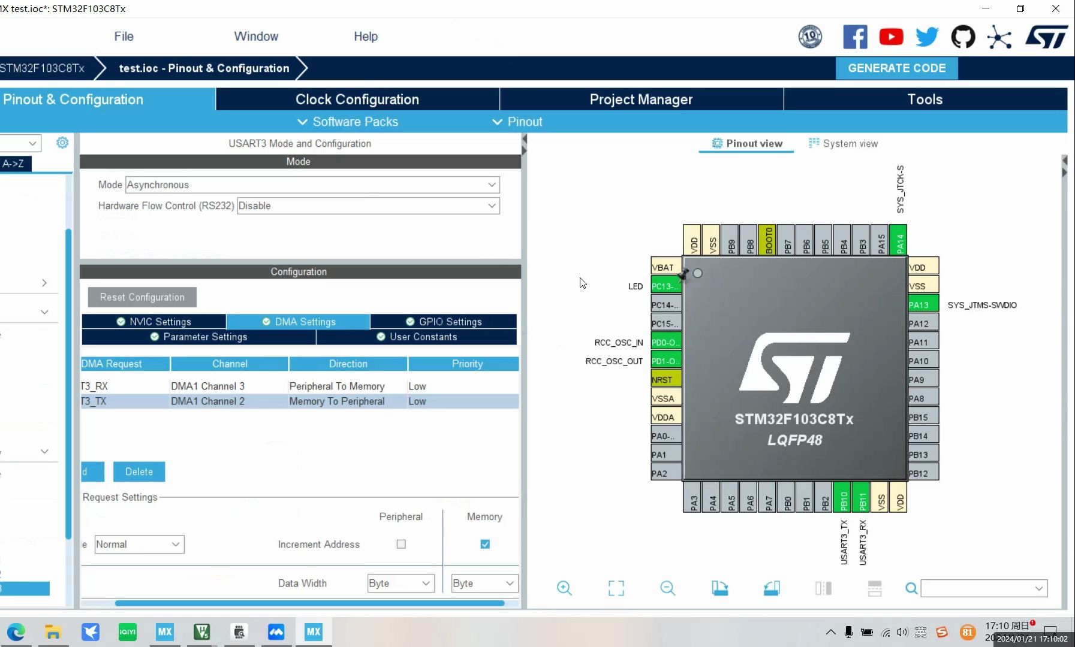Screen dimensions: 1075x647
Task: Disable Increment Address for Memory
Action: click(x=484, y=544)
